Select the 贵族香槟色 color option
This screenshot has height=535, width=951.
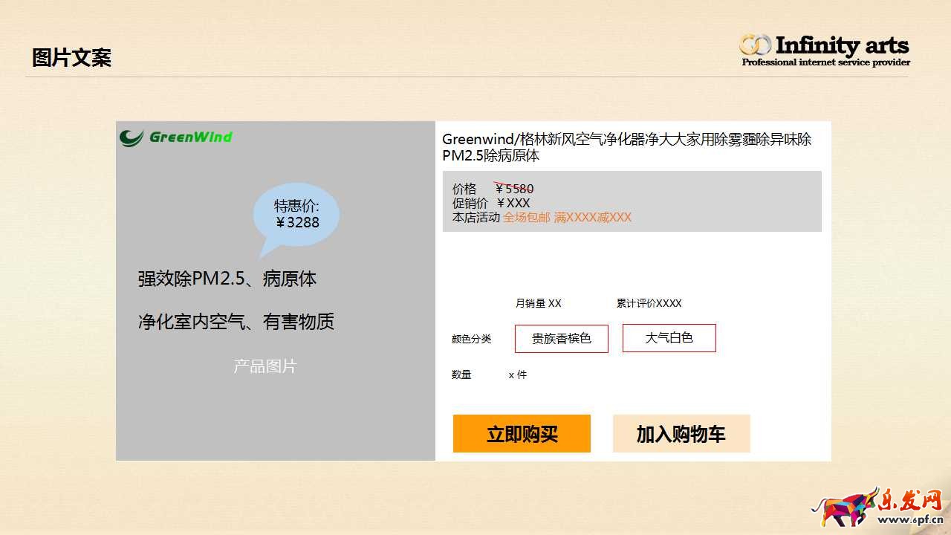pyautogui.click(x=561, y=339)
